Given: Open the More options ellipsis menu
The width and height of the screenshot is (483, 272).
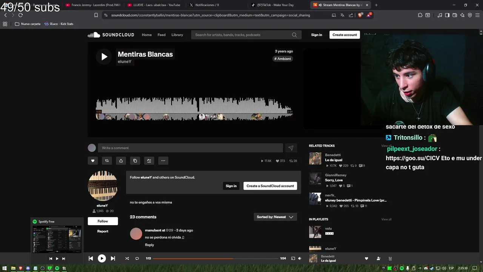Looking at the screenshot, I should coord(163,161).
